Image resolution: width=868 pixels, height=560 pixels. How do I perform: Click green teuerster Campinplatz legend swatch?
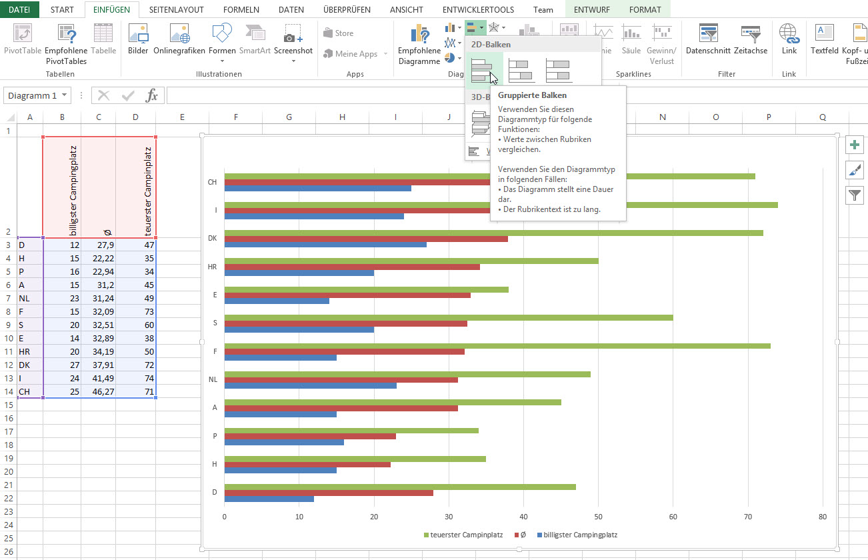(427, 535)
